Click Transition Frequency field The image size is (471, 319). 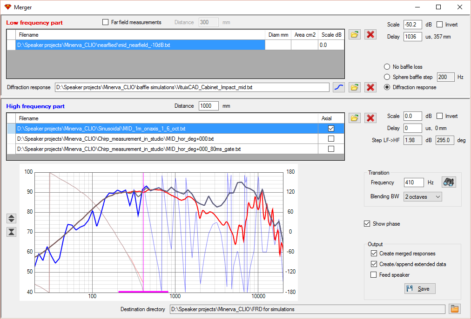(414, 182)
